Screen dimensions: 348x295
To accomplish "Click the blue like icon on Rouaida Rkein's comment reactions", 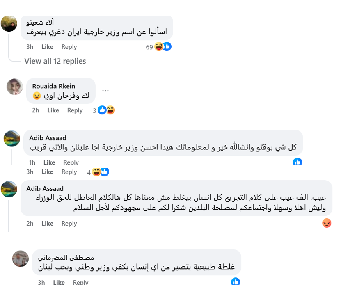I will click(101, 110).
